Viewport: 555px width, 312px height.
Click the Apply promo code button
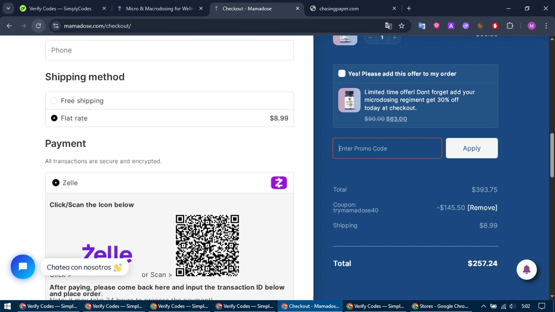[472, 148]
